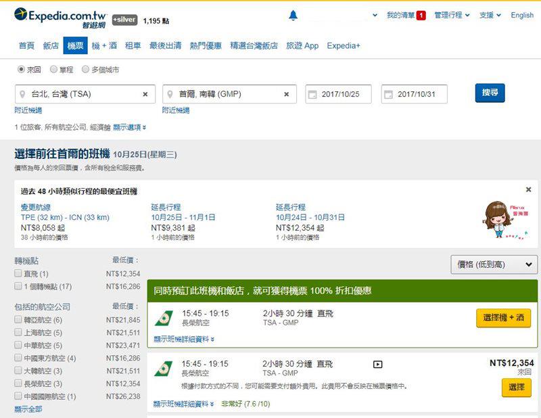This screenshot has width=541, height=418.
Task: Check the 中華航空 (5) airline filter
Action: point(18,345)
